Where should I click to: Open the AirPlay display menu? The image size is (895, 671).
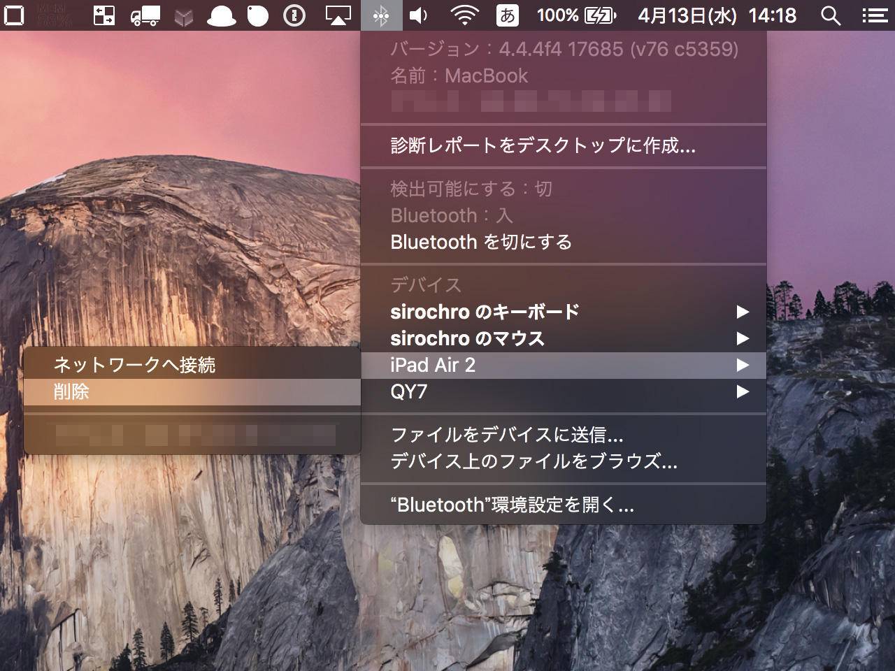click(x=338, y=15)
